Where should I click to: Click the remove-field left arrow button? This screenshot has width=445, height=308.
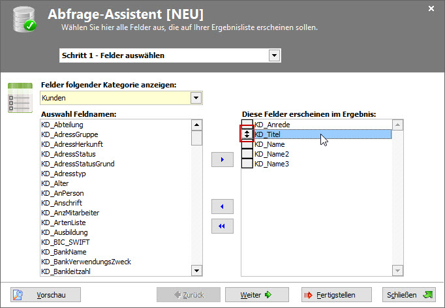click(222, 207)
